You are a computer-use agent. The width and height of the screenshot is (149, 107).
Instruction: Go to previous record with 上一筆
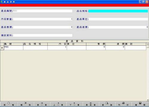(x=58, y=104)
